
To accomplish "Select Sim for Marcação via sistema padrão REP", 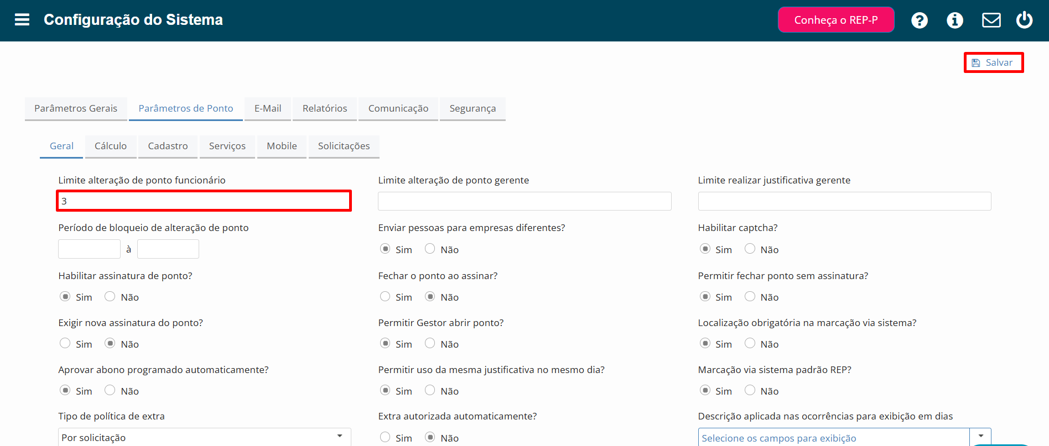I will click(x=705, y=390).
